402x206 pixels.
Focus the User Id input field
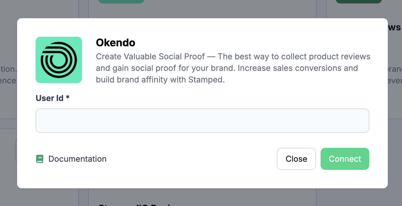[202, 121]
